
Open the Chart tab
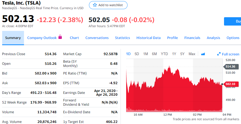74,38
